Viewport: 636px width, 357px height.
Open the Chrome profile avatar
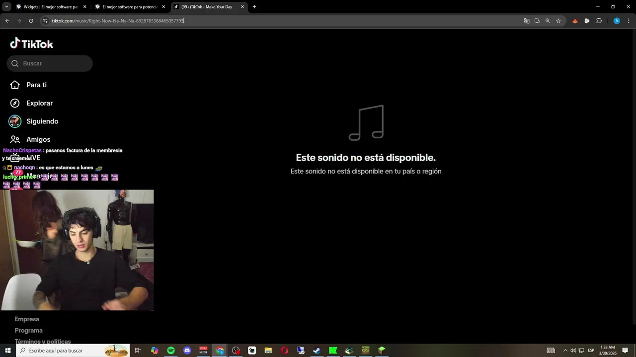pos(617,21)
